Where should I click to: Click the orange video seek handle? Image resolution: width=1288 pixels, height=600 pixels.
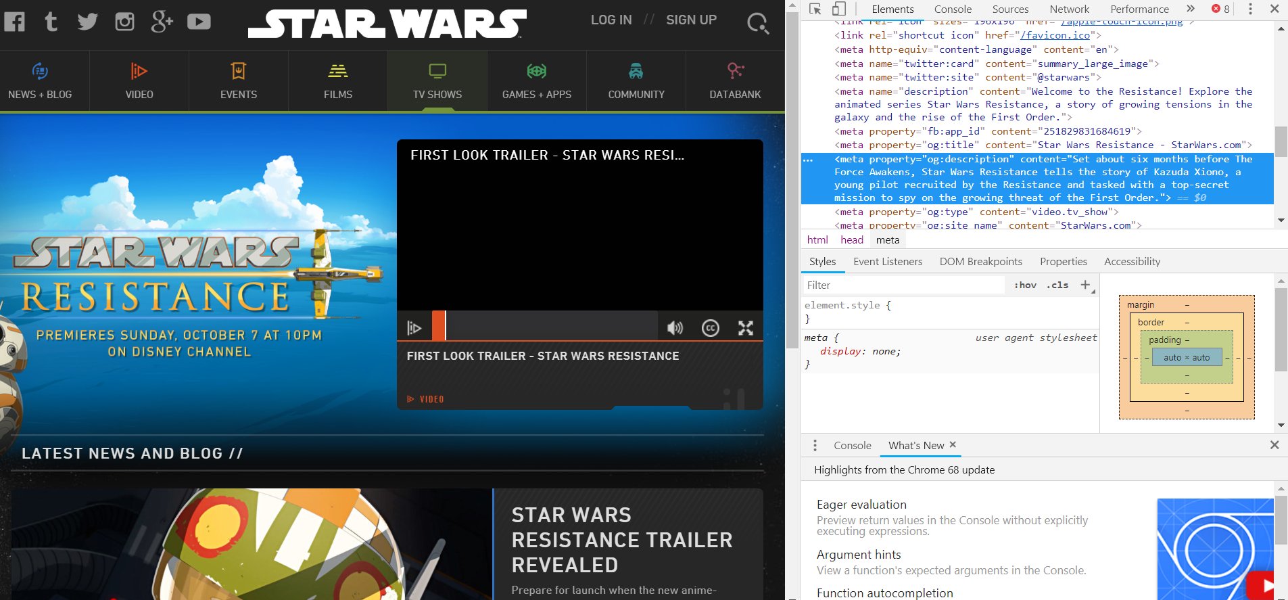coord(439,325)
